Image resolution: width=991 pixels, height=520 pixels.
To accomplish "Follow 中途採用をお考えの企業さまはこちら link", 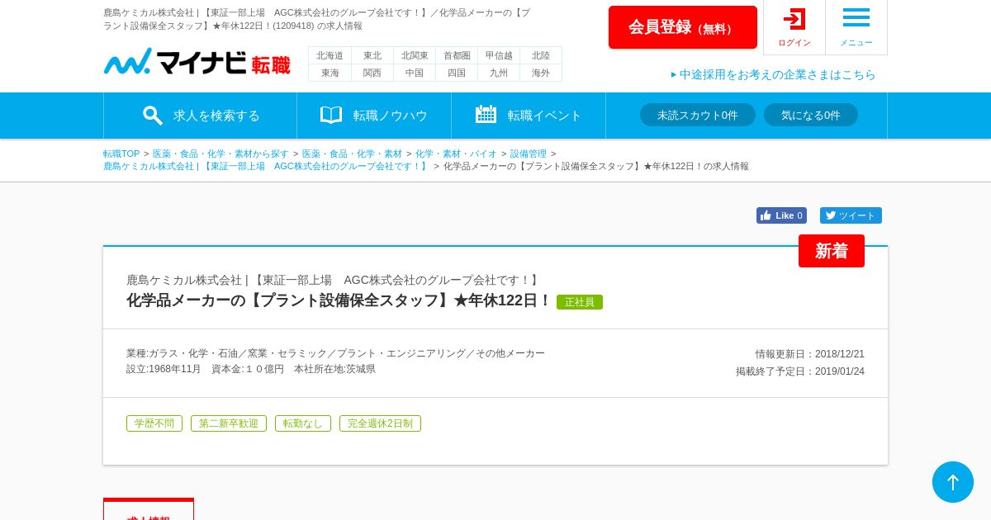I will [773, 74].
